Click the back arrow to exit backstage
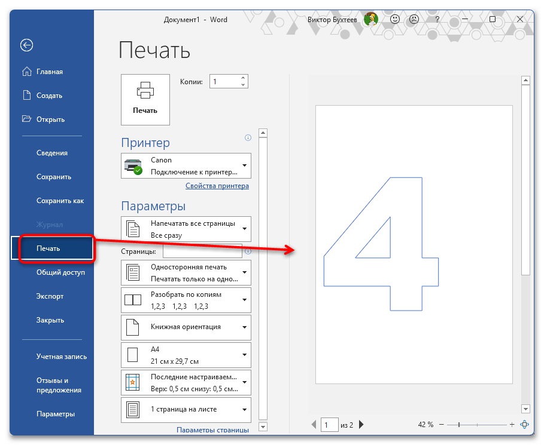This screenshot has width=544, height=445. point(26,45)
